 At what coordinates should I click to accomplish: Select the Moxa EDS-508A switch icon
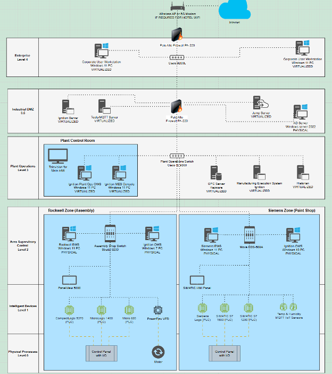[x=251, y=234]
